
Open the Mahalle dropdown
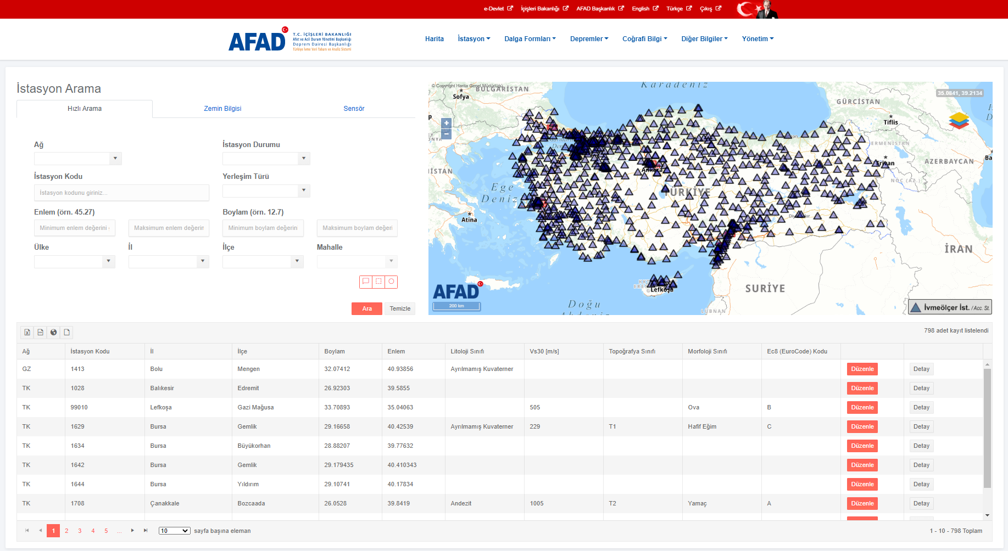(391, 261)
